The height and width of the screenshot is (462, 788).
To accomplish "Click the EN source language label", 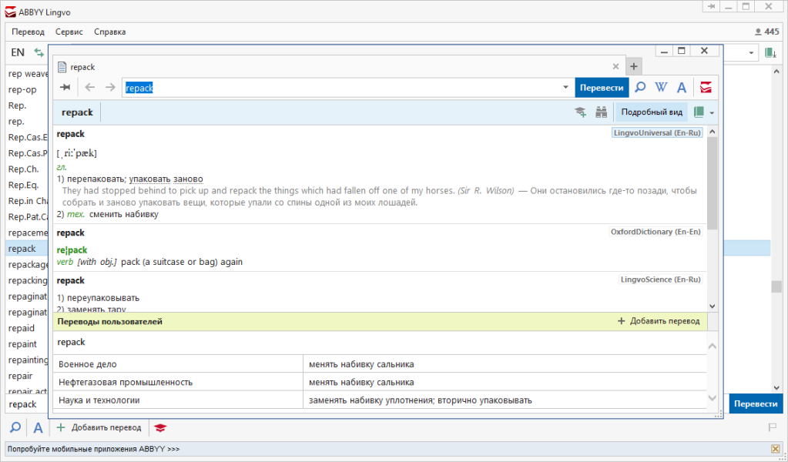I will pyautogui.click(x=18, y=52).
